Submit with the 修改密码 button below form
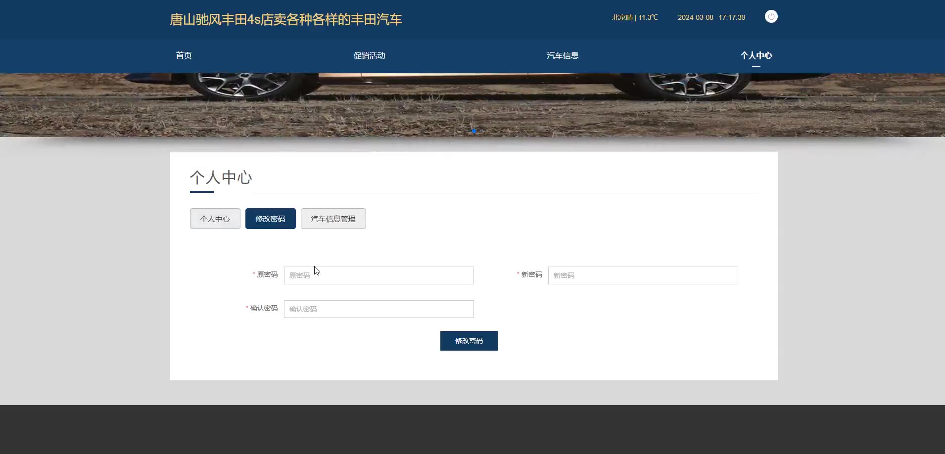The height and width of the screenshot is (454, 945). pyautogui.click(x=469, y=341)
